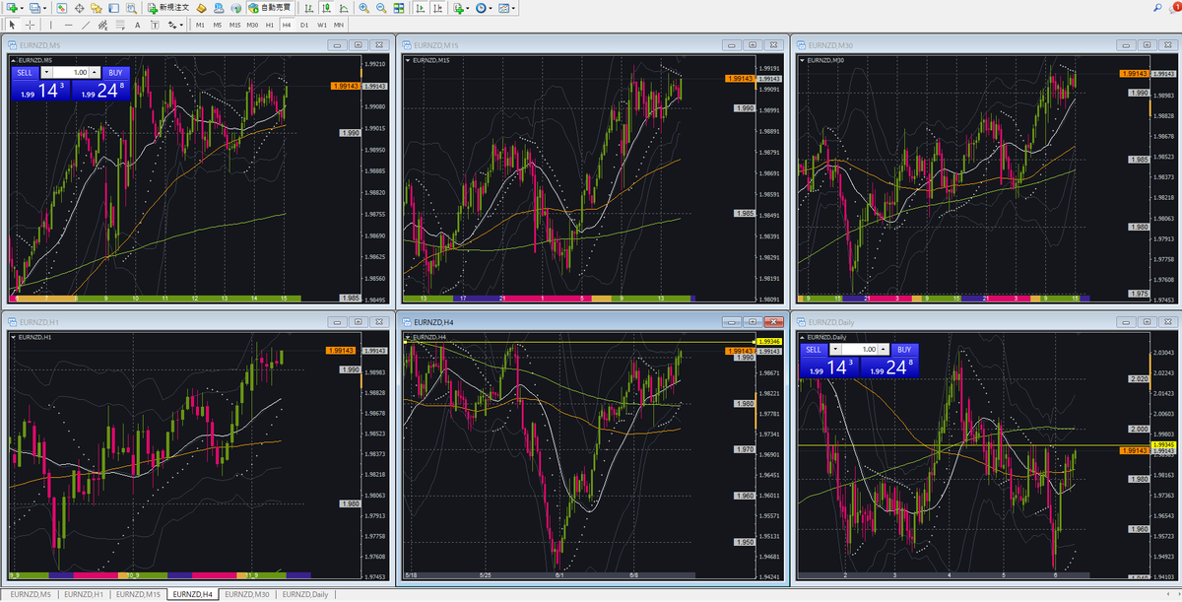1182x602 pixels.
Task: Maximize the EURNZD,M15 chart window
Action: [752, 44]
